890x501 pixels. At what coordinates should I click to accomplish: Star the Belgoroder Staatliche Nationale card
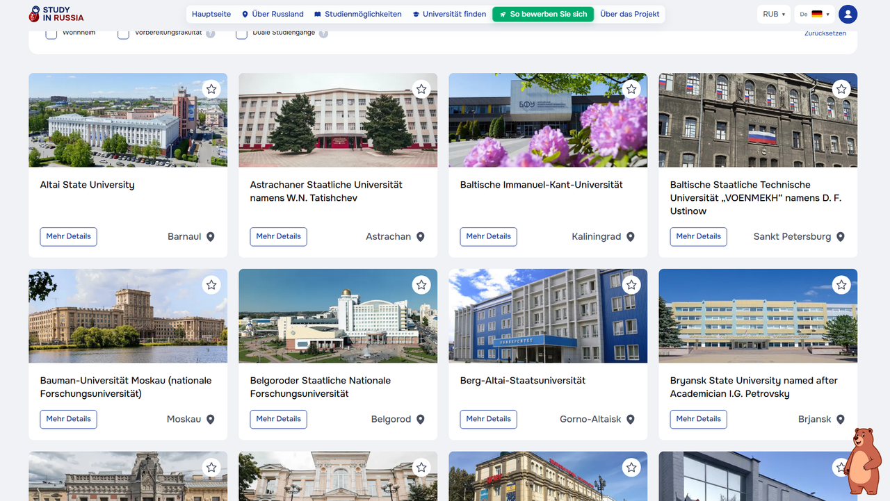coord(421,285)
